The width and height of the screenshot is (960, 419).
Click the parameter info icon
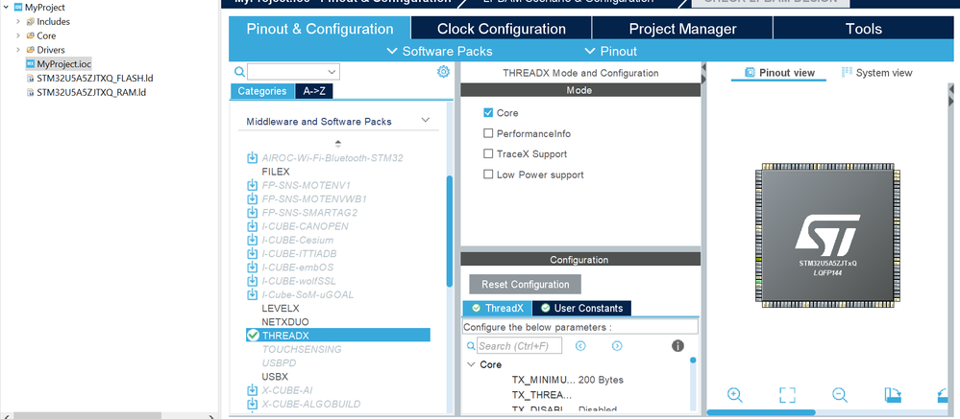(677, 346)
